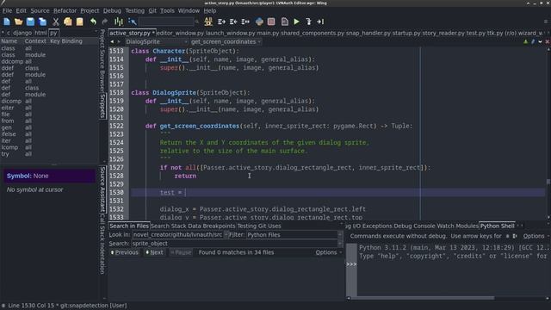Open the Python Shell Options menu

click(x=536, y=236)
